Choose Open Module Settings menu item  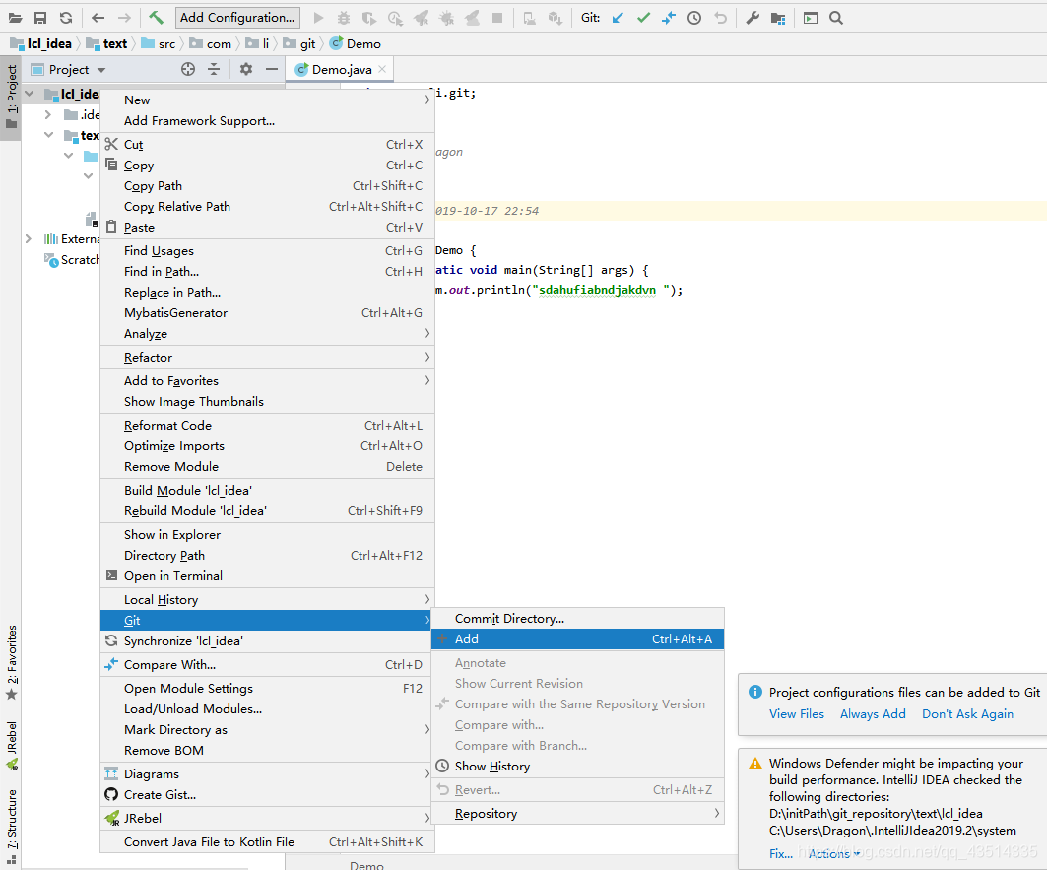(x=267, y=689)
